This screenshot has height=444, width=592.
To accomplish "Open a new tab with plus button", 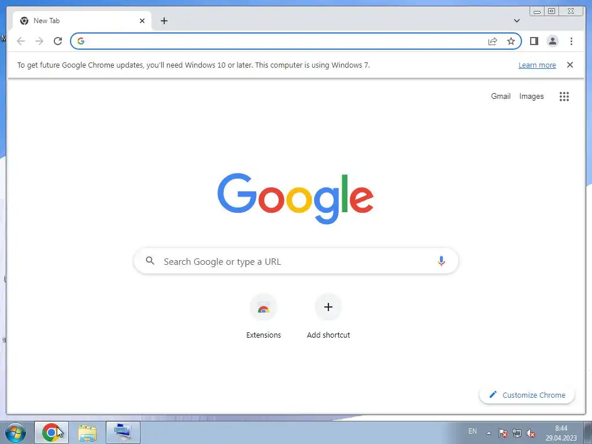I will [x=164, y=21].
